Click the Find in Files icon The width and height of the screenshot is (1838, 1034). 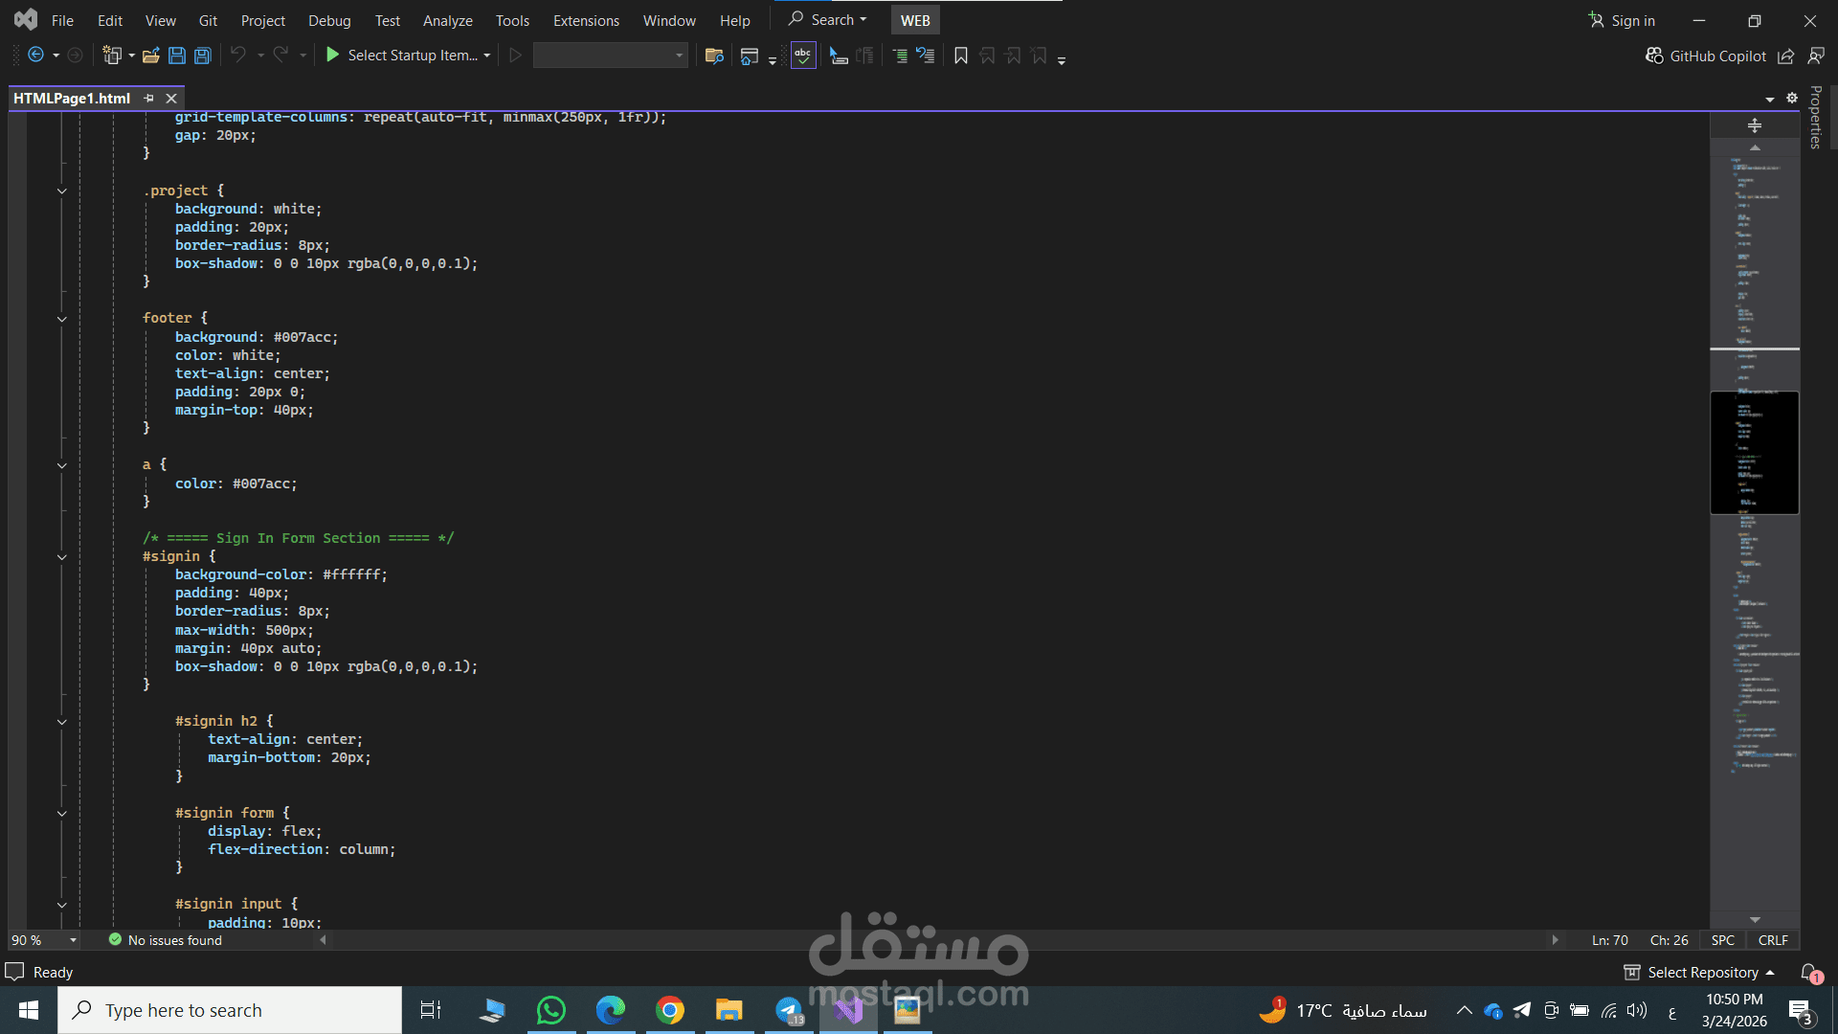tap(713, 56)
